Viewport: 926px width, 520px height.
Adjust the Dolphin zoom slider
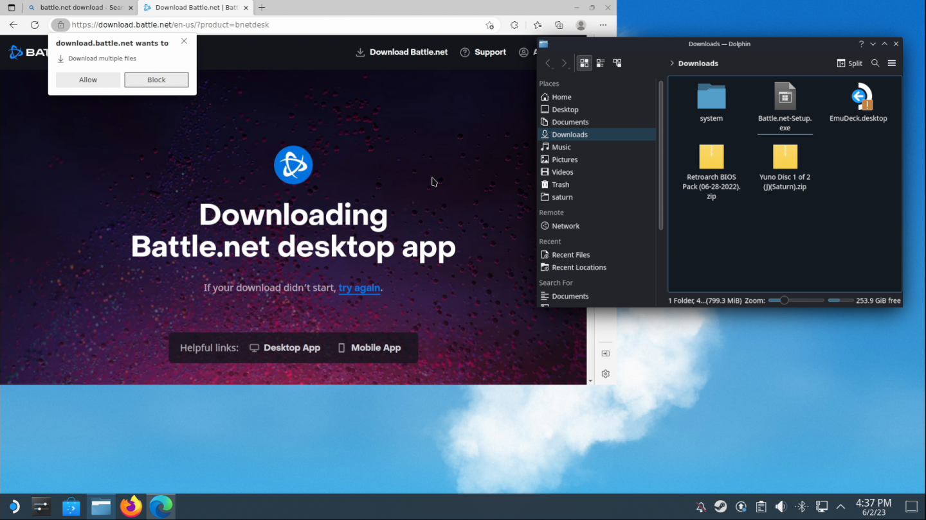(795, 300)
